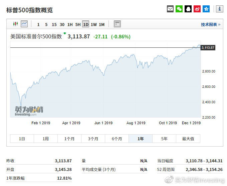Select the 5 minute interval
The width and height of the screenshot is (227, 186).
(46, 24)
